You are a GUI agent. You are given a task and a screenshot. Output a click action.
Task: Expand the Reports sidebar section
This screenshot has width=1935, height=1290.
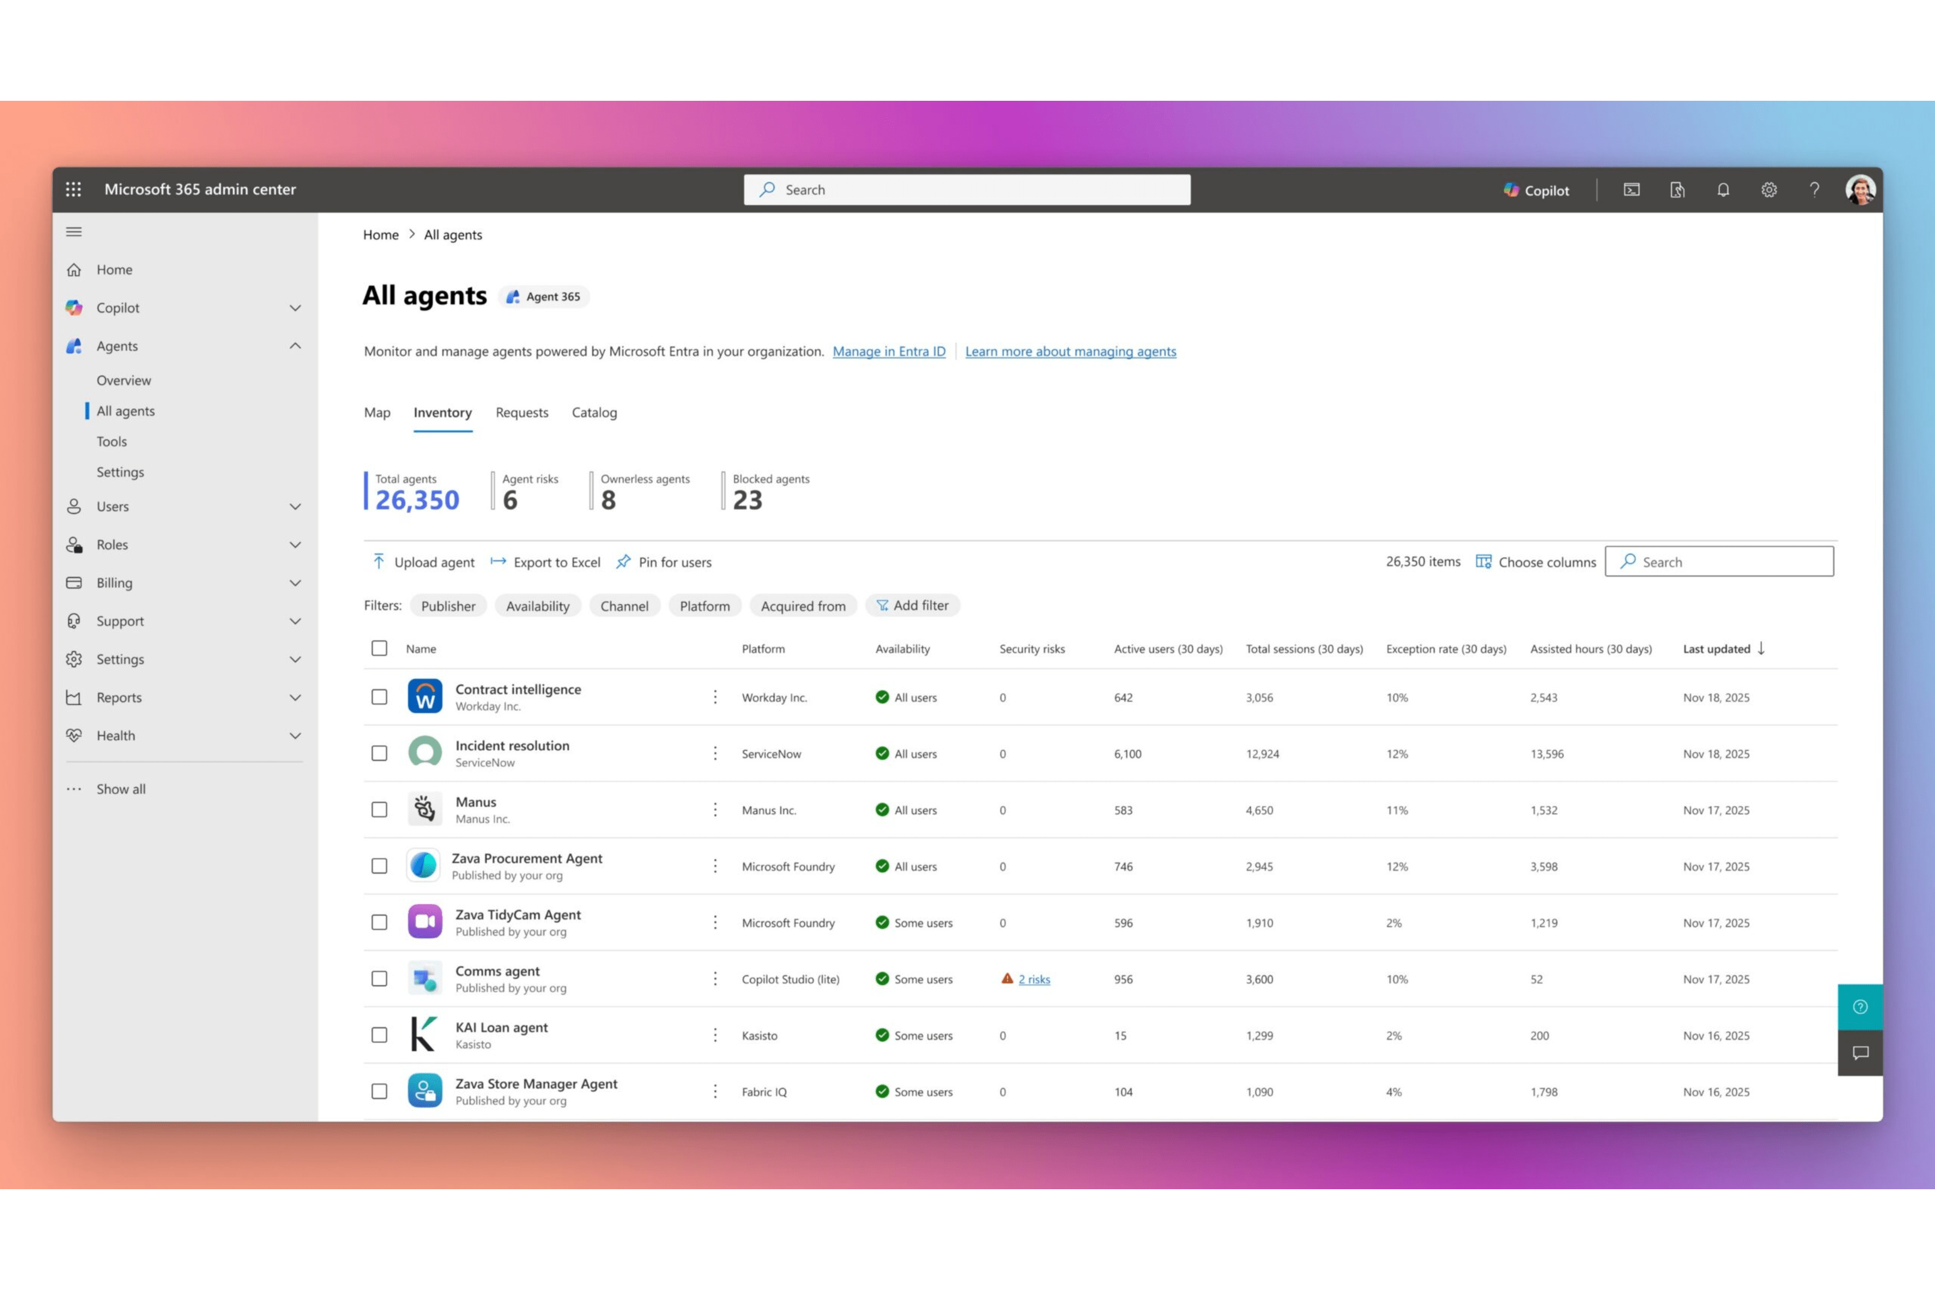(x=295, y=697)
